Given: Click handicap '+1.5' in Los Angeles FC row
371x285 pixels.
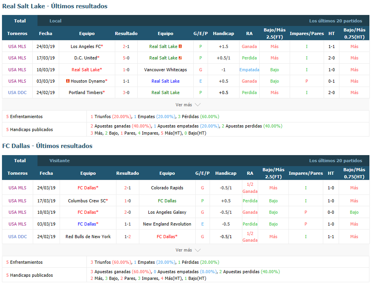Looking at the screenshot, I should [x=223, y=46].
